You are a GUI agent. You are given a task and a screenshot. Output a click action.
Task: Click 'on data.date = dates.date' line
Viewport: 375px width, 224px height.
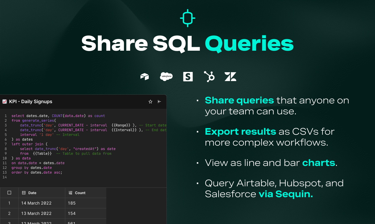click(x=38, y=163)
